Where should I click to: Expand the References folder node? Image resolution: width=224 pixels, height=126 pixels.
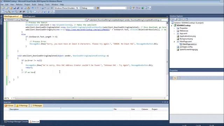[x=174, y=31]
